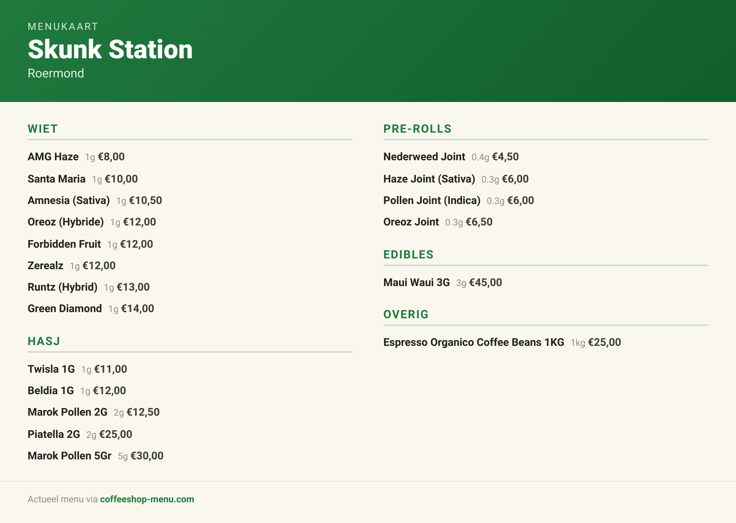The width and height of the screenshot is (736, 523).
Task: Select the Zerealz item
Action: tap(45, 266)
